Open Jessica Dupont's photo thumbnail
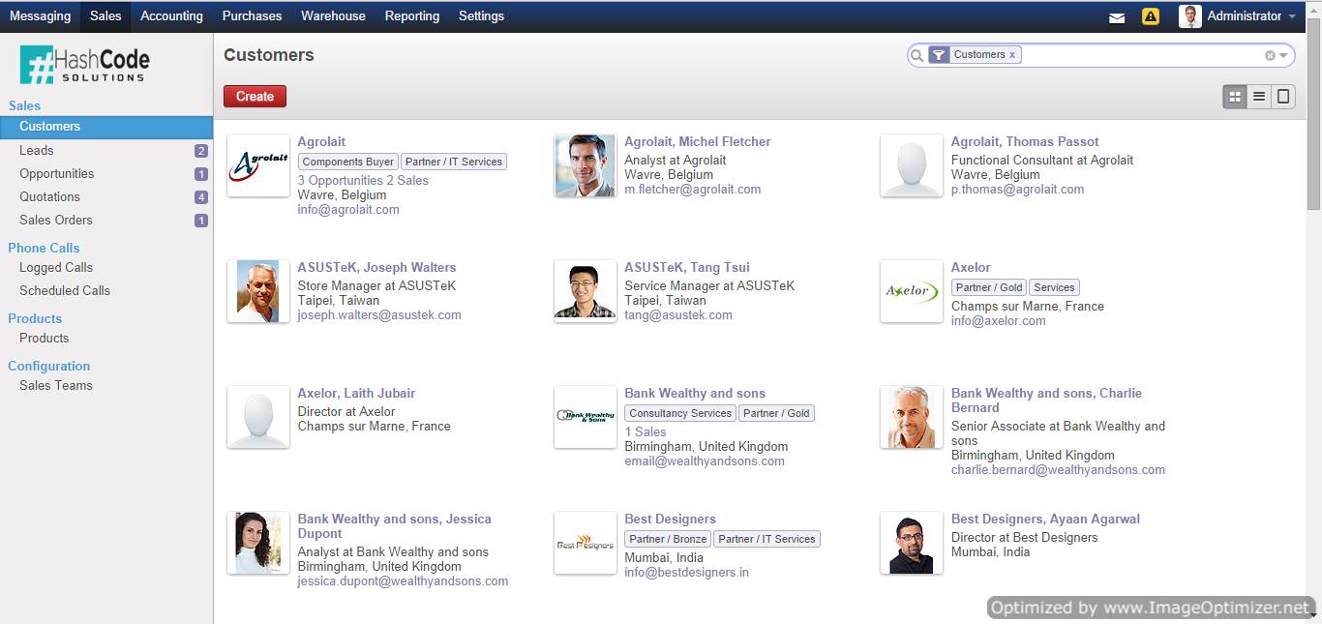 258,543
